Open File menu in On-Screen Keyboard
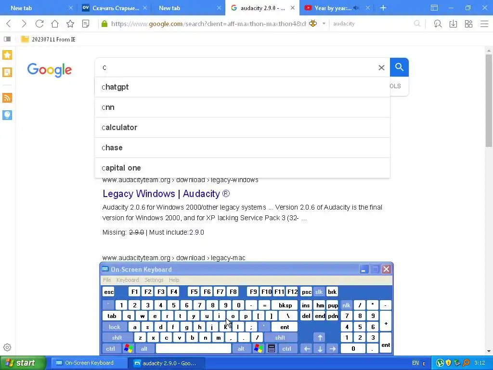Screen dimensions: 493x370 coord(107,280)
